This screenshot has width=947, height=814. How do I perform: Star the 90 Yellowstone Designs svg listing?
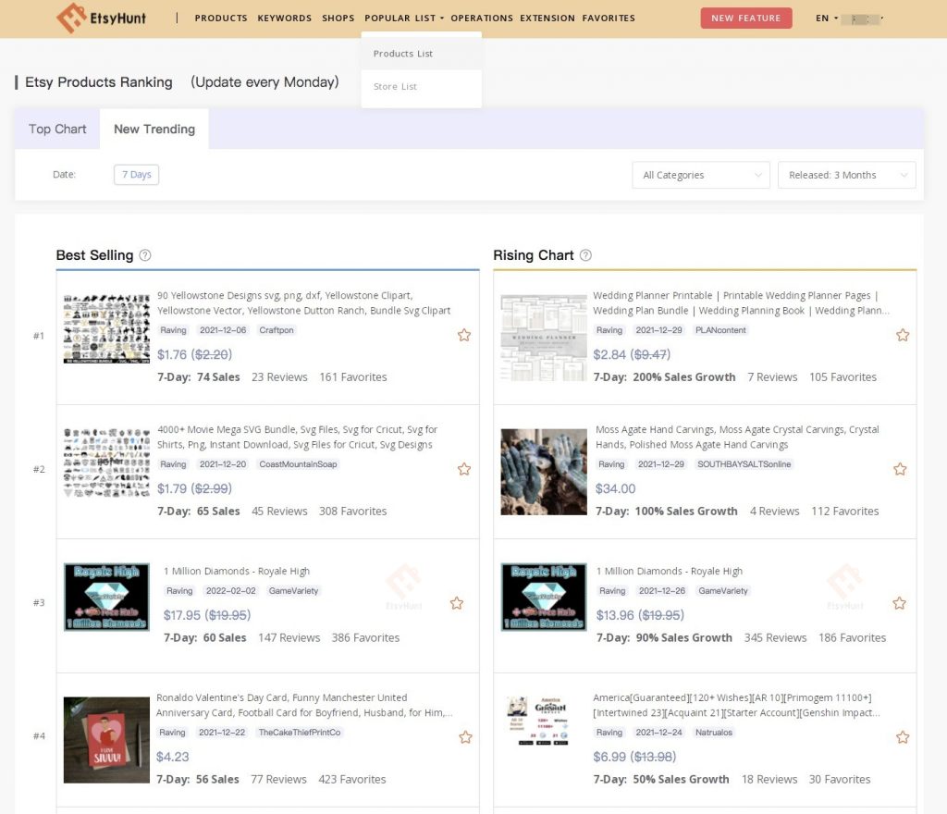[x=464, y=335]
